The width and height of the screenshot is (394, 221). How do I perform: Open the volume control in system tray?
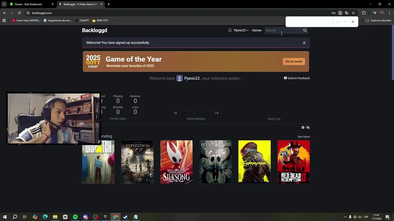pos(360,217)
